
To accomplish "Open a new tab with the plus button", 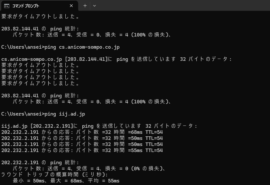I will click(85, 6).
